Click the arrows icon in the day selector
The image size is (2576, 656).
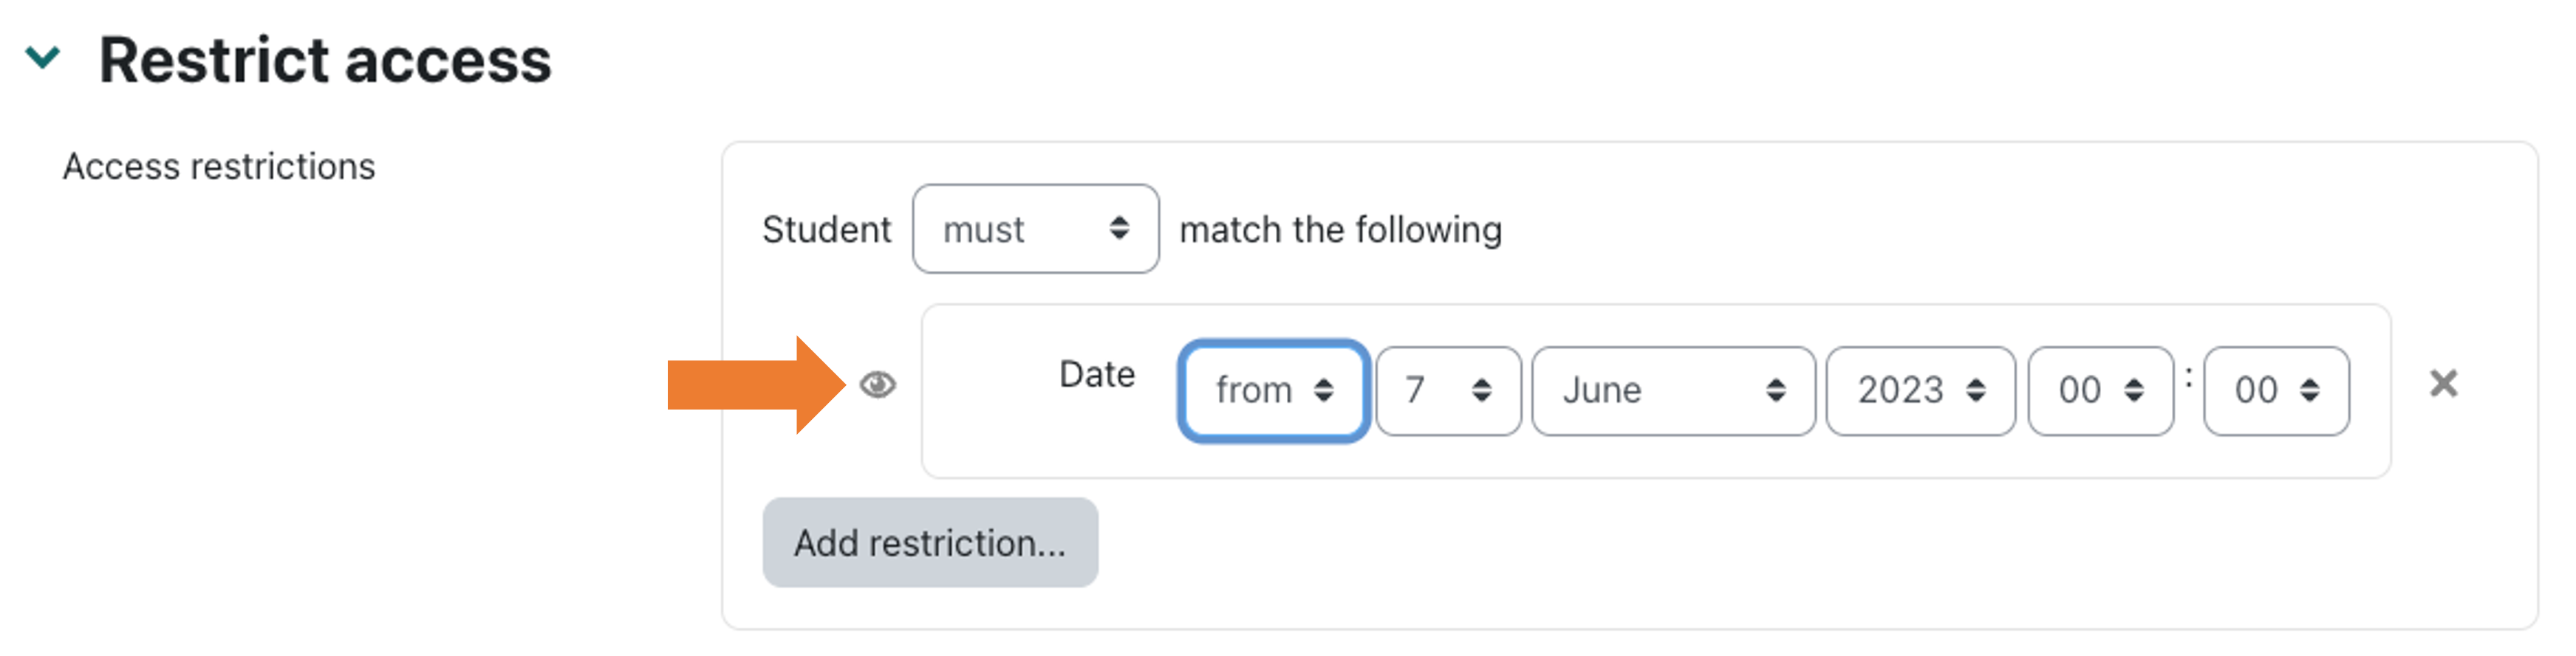[1482, 390]
